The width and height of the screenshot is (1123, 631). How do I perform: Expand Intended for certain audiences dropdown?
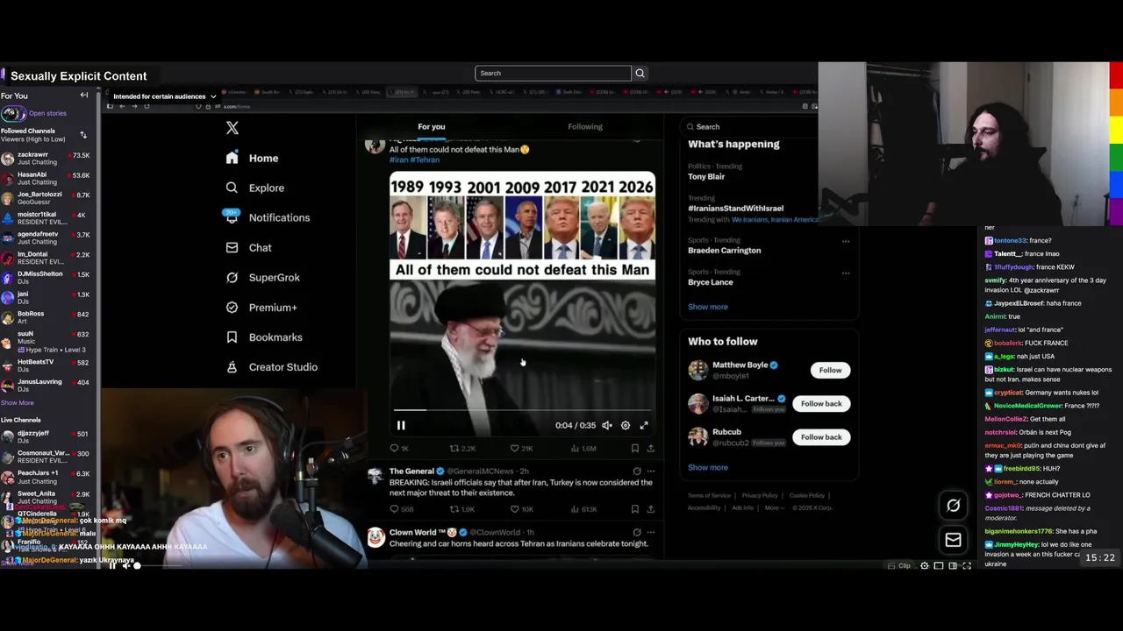click(x=165, y=96)
